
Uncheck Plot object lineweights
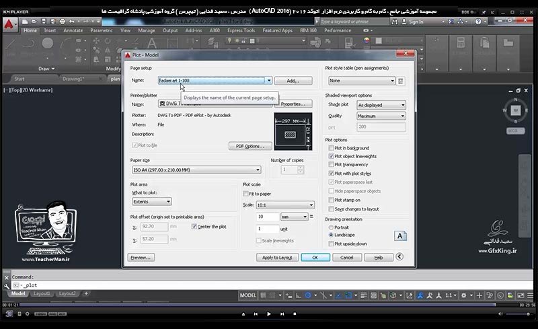[331, 156]
